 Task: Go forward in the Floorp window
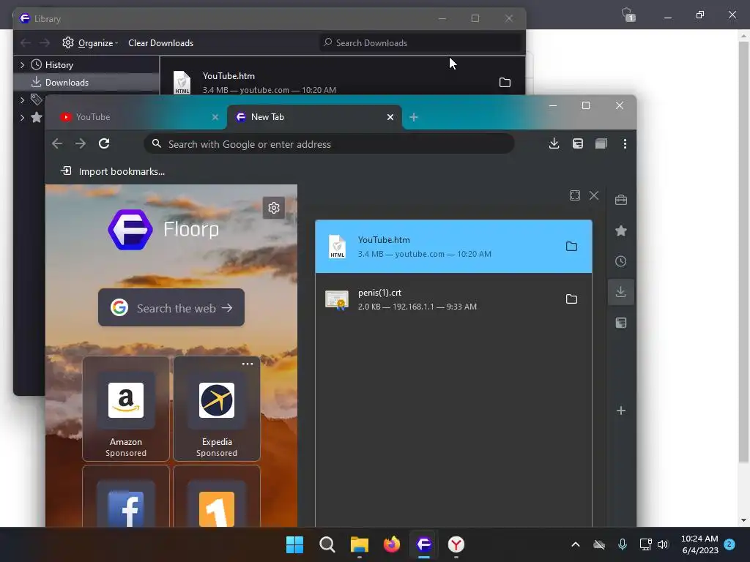pos(81,143)
